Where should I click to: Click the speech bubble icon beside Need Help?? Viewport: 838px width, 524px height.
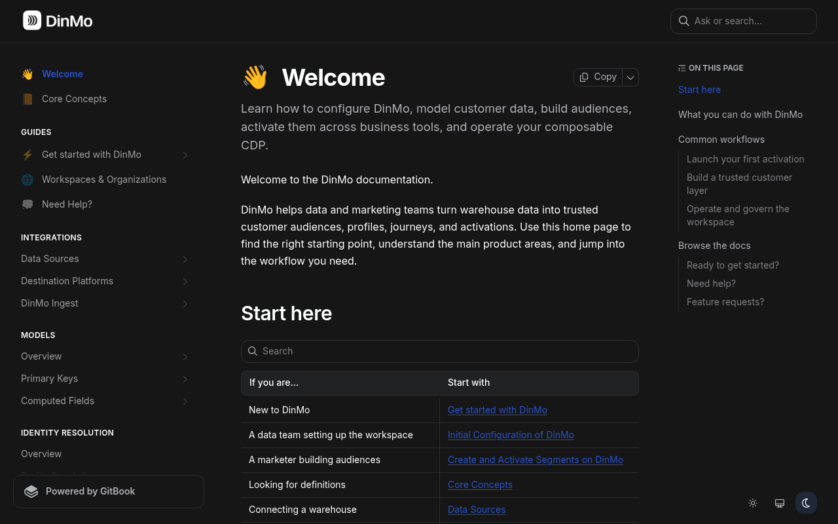[x=27, y=204]
